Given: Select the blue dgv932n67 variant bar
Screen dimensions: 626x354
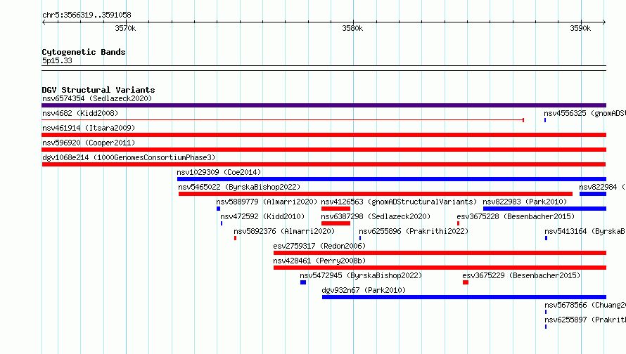Looking at the screenshot, I should 464,297.
